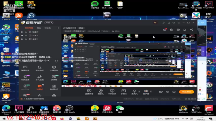Open the hamburger menu in title bar
The width and height of the screenshot is (216, 121).
[179, 23]
